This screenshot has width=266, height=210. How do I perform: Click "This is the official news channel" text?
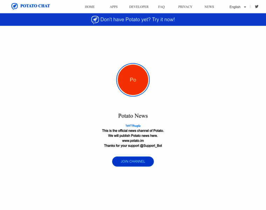click(x=133, y=131)
